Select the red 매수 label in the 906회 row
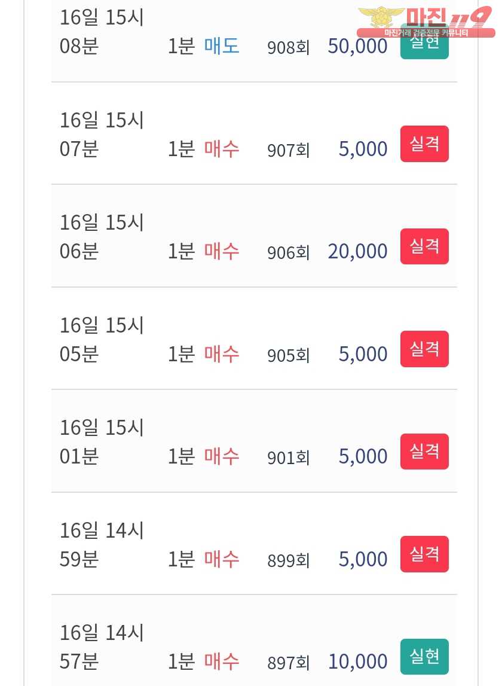 [x=222, y=251]
